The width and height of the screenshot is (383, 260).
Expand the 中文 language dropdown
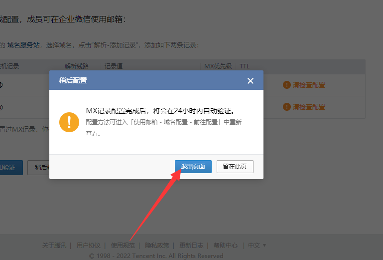pyautogui.click(x=256, y=246)
